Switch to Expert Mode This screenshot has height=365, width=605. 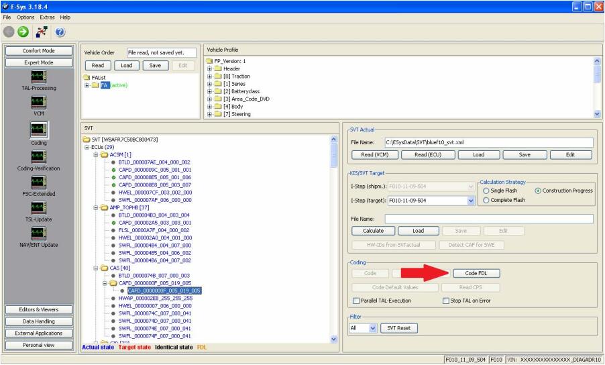(x=39, y=62)
